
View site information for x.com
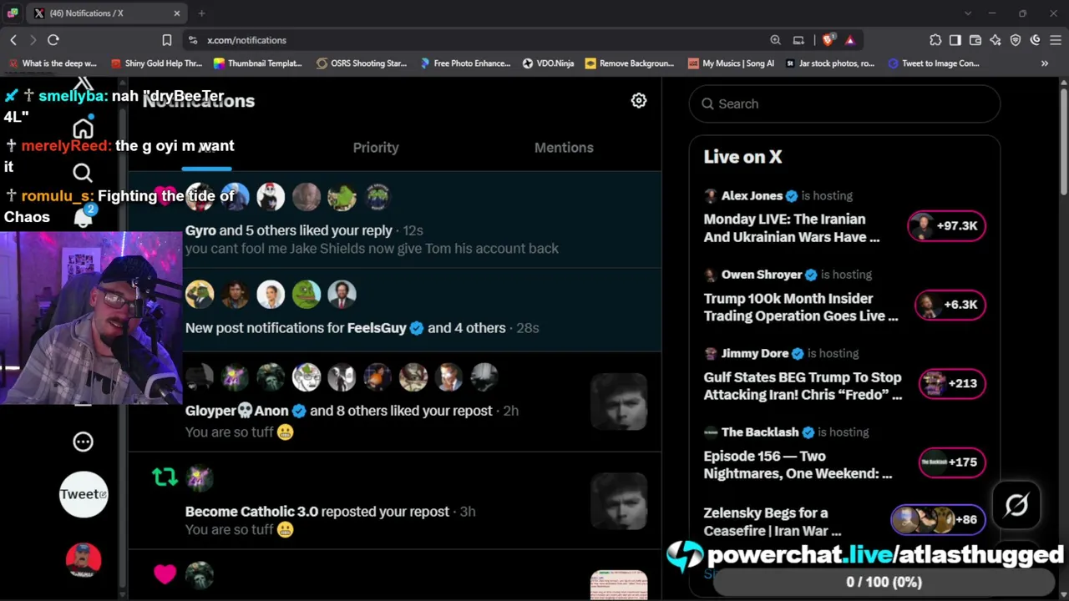(x=193, y=40)
